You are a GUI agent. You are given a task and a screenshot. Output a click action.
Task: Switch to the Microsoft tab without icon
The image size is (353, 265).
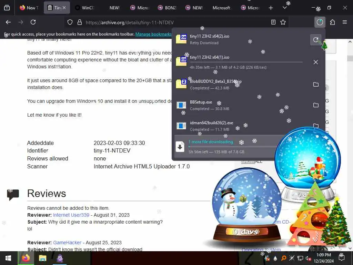221,8
